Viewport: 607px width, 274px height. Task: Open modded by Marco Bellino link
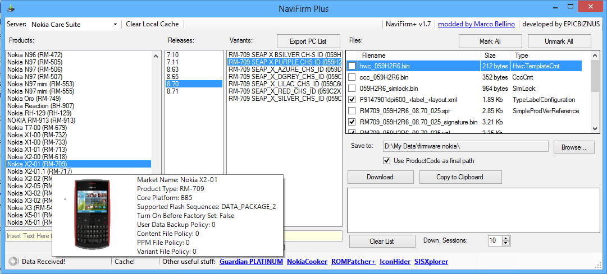[477, 24]
